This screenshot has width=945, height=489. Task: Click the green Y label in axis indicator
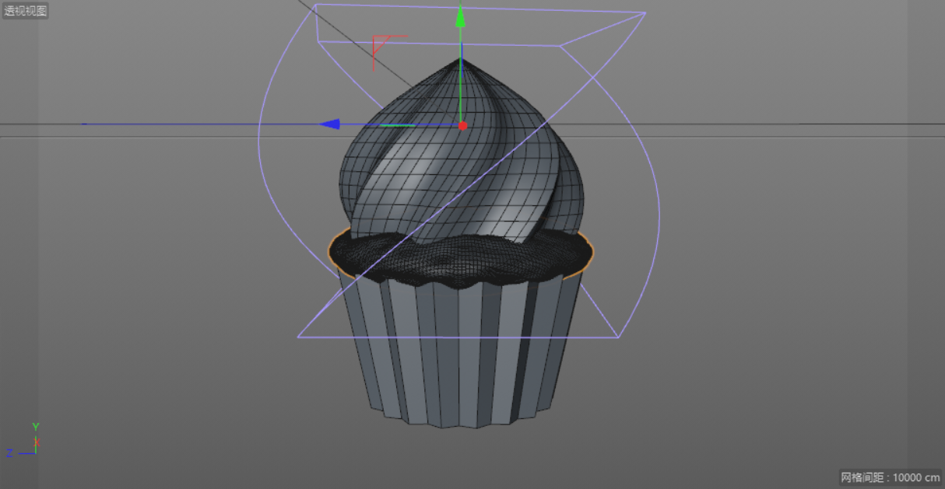(x=36, y=427)
